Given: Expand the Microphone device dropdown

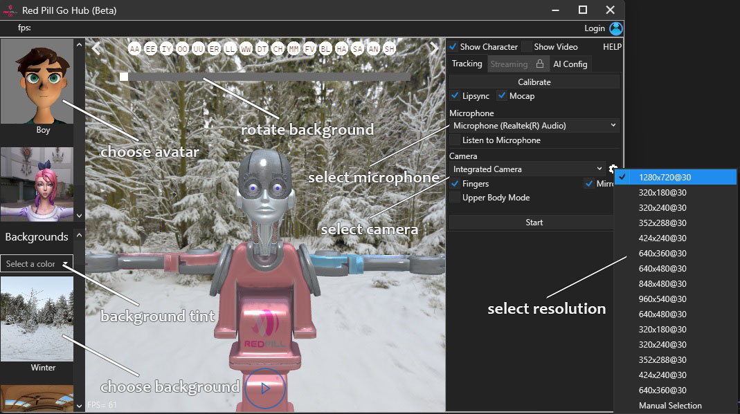Looking at the screenshot, I should tap(534, 126).
